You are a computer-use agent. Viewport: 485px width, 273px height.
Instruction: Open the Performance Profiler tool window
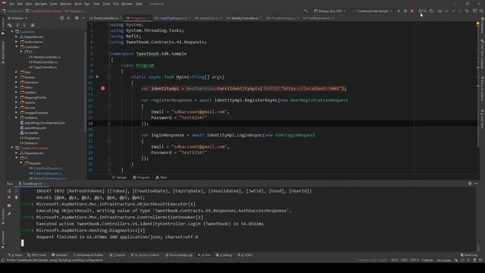pos(88,255)
